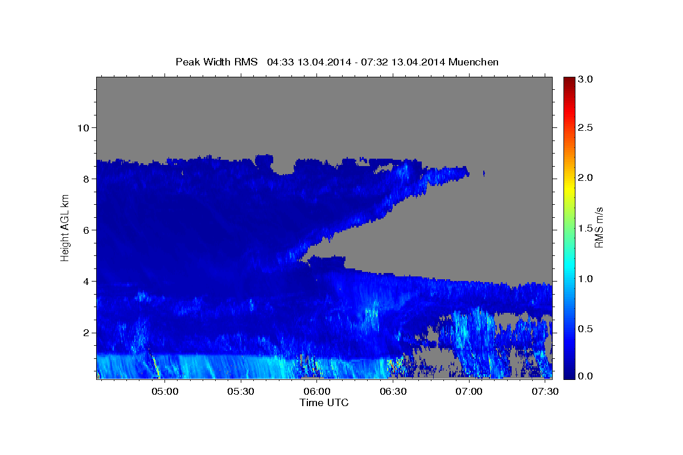Click the colorbar value 1.0
683x455 pixels.
point(586,279)
